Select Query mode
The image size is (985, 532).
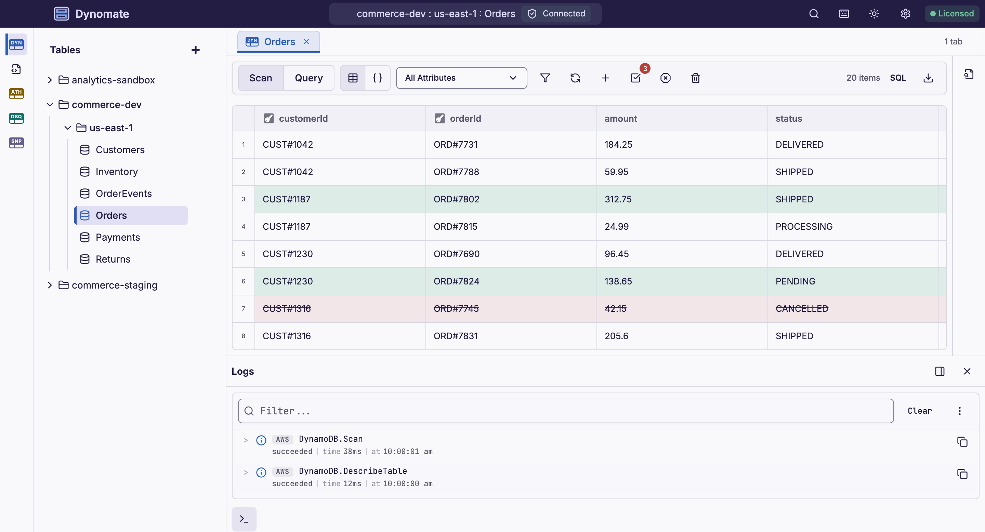pos(308,78)
